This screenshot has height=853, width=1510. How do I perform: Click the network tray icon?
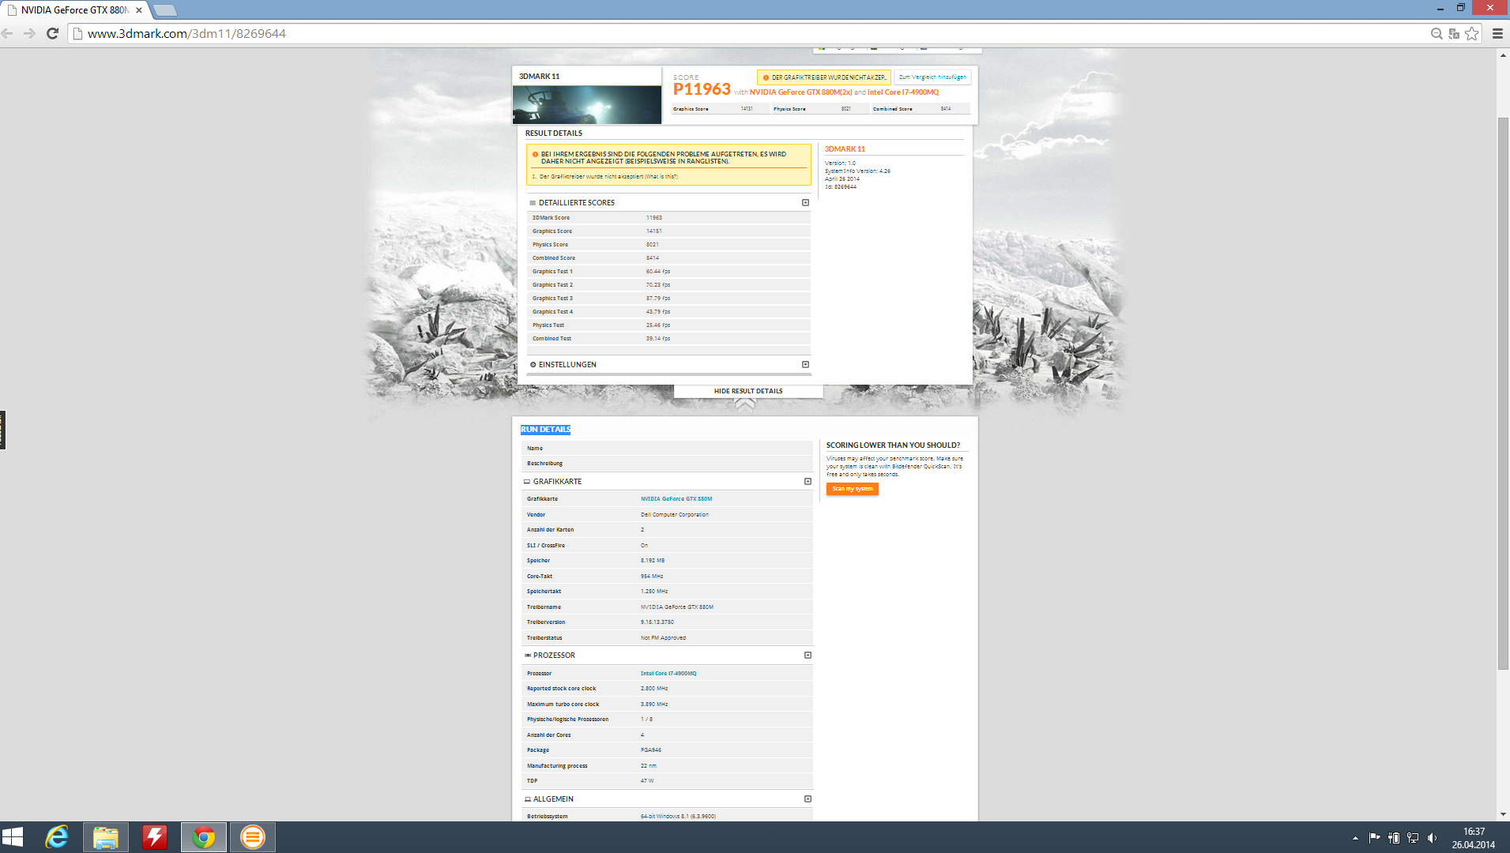[x=1413, y=838]
